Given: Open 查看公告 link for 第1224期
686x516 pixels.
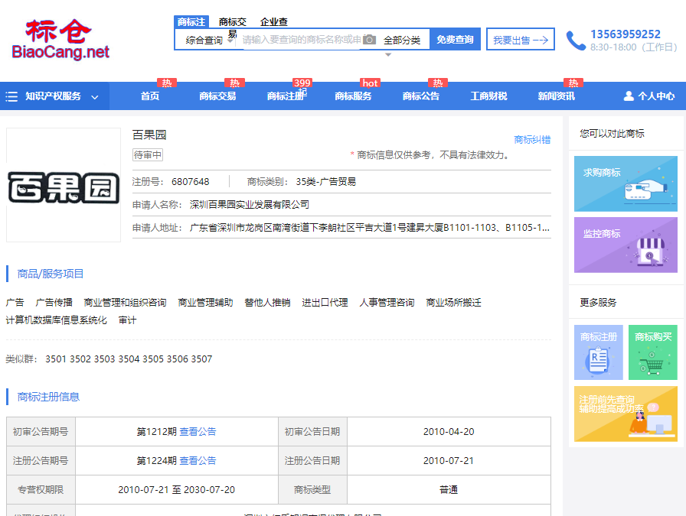Looking at the screenshot, I should (x=198, y=460).
